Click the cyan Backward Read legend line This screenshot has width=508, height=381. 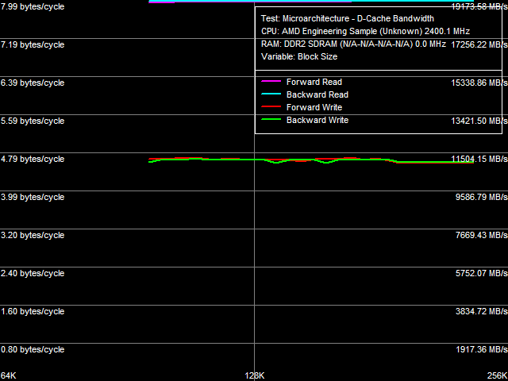[x=271, y=94]
